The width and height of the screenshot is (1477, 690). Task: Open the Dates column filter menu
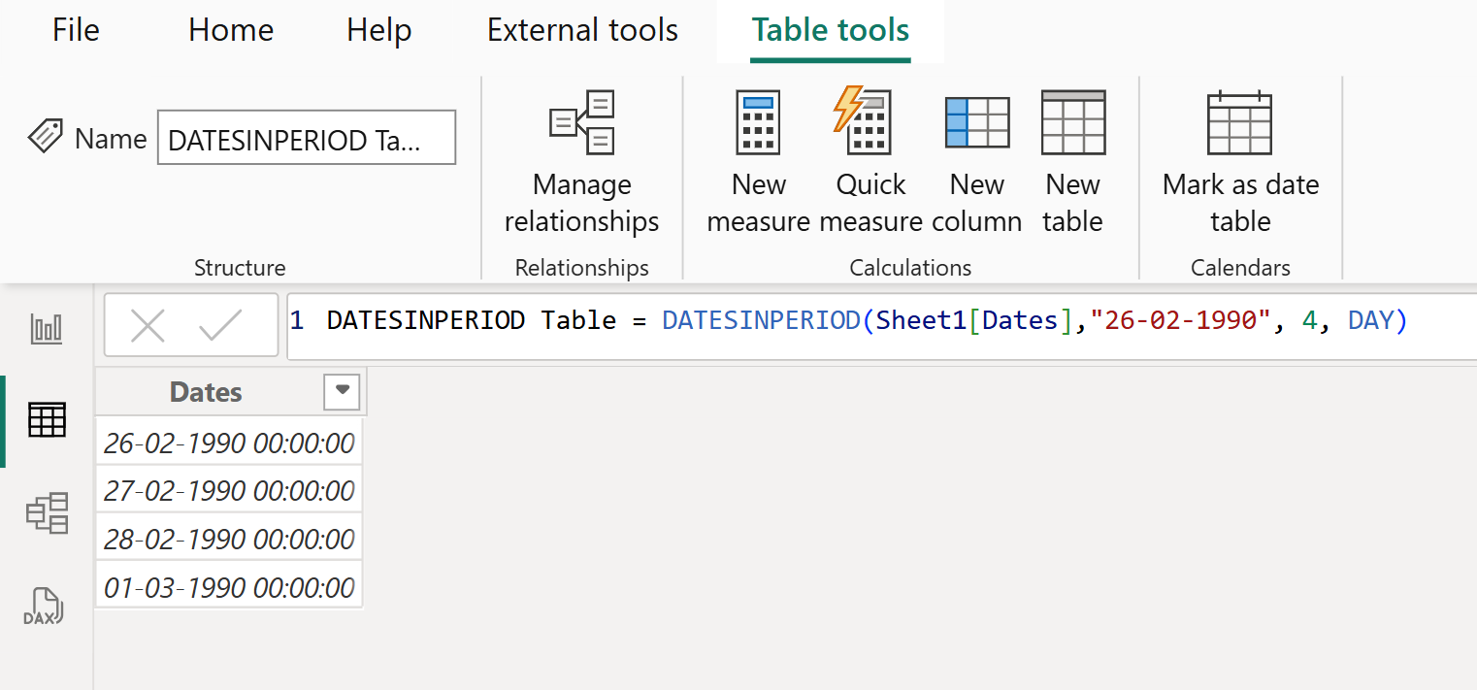click(342, 391)
